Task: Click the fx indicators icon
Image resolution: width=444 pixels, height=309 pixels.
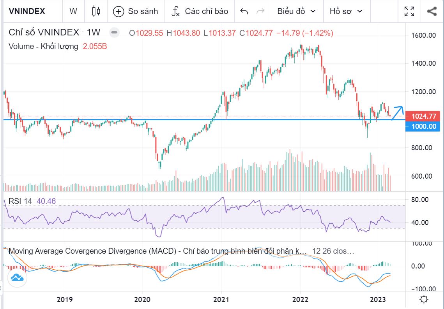Action: tap(175, 12)
